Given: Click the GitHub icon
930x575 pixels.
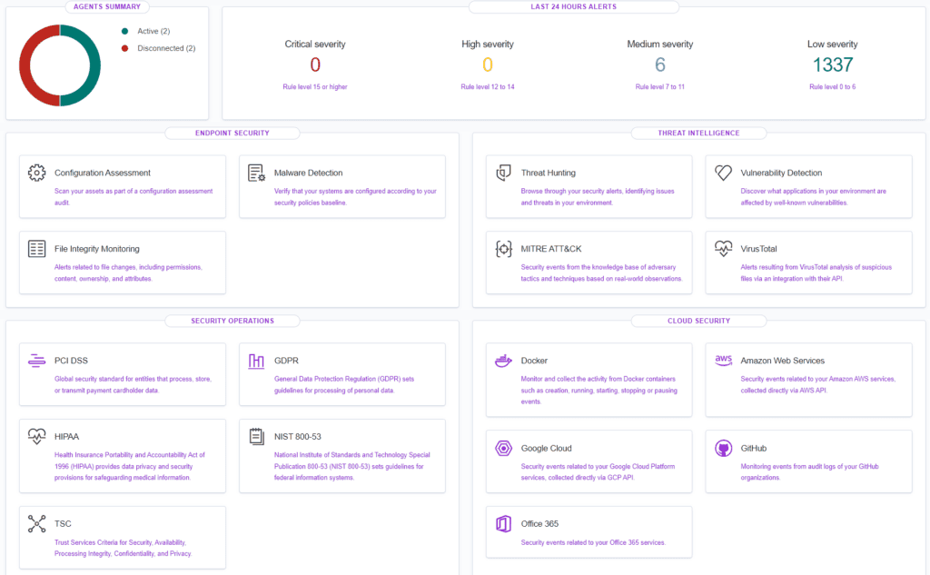Looking at the screenshot, I should (x=722, y=448).
